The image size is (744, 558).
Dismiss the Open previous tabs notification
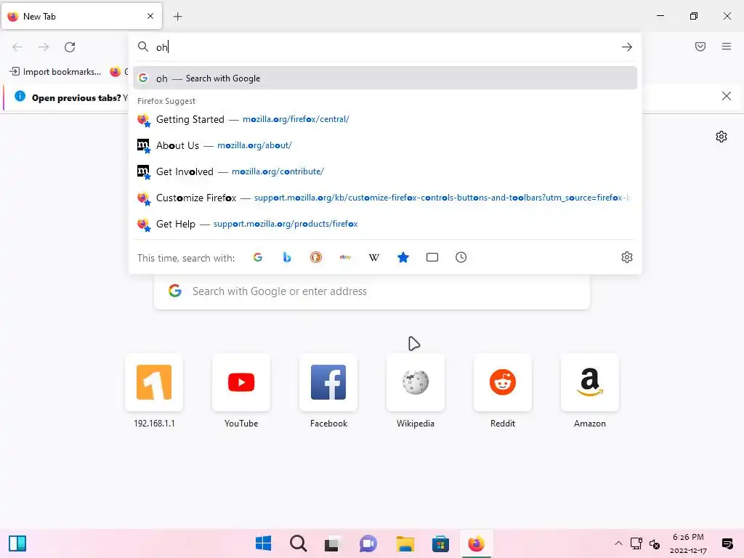726,97
